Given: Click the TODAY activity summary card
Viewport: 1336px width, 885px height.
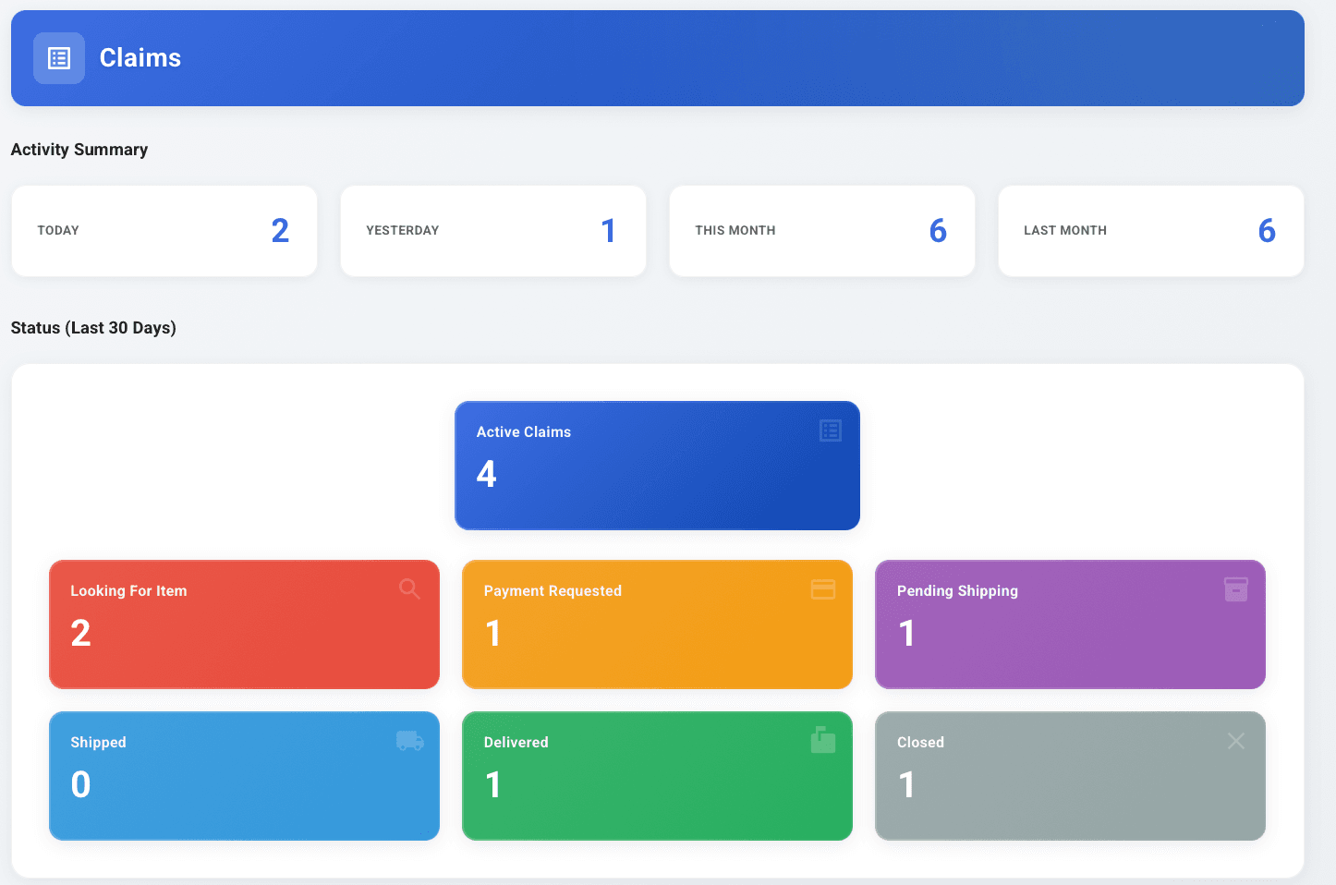Looking at the screenshot, I should click(x=164, y=230).
